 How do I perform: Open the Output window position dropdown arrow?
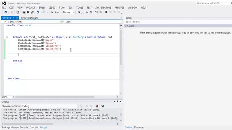tap(114, 101)
